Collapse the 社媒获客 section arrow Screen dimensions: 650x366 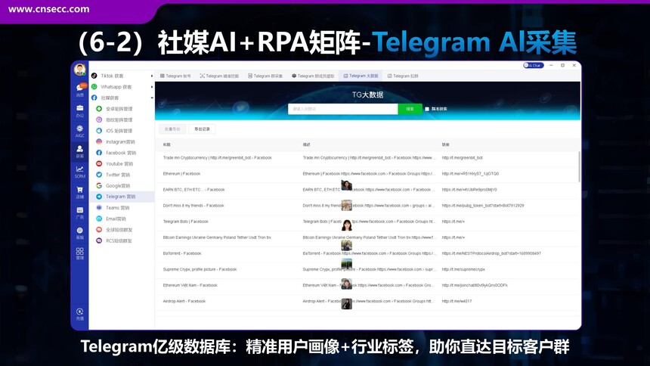pyautogui.click(x=152, y=98)
